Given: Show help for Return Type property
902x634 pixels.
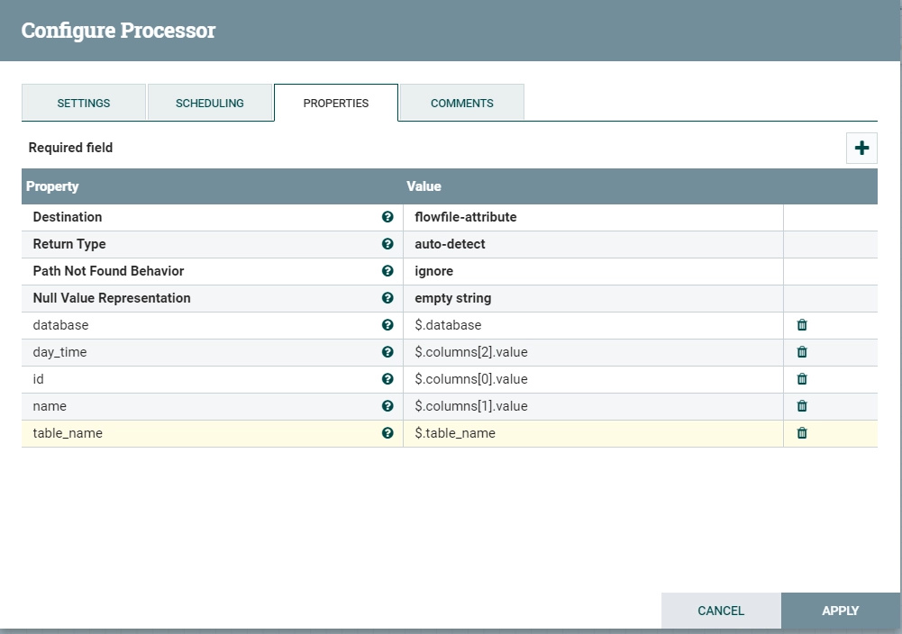Looking at the screenshot, I should pyautogui.click(x=387, y=244).
